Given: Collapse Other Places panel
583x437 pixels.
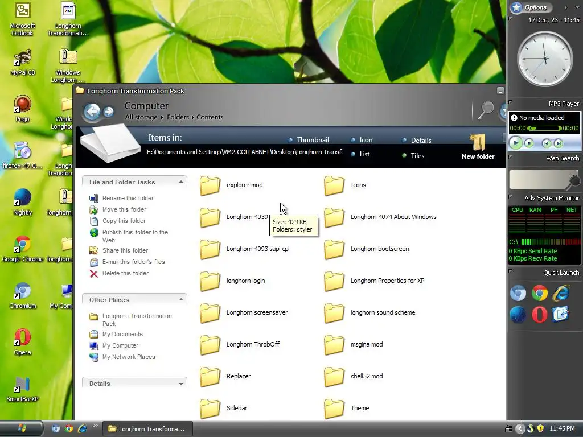Looking at the screenshot, I should click(181, 299).
